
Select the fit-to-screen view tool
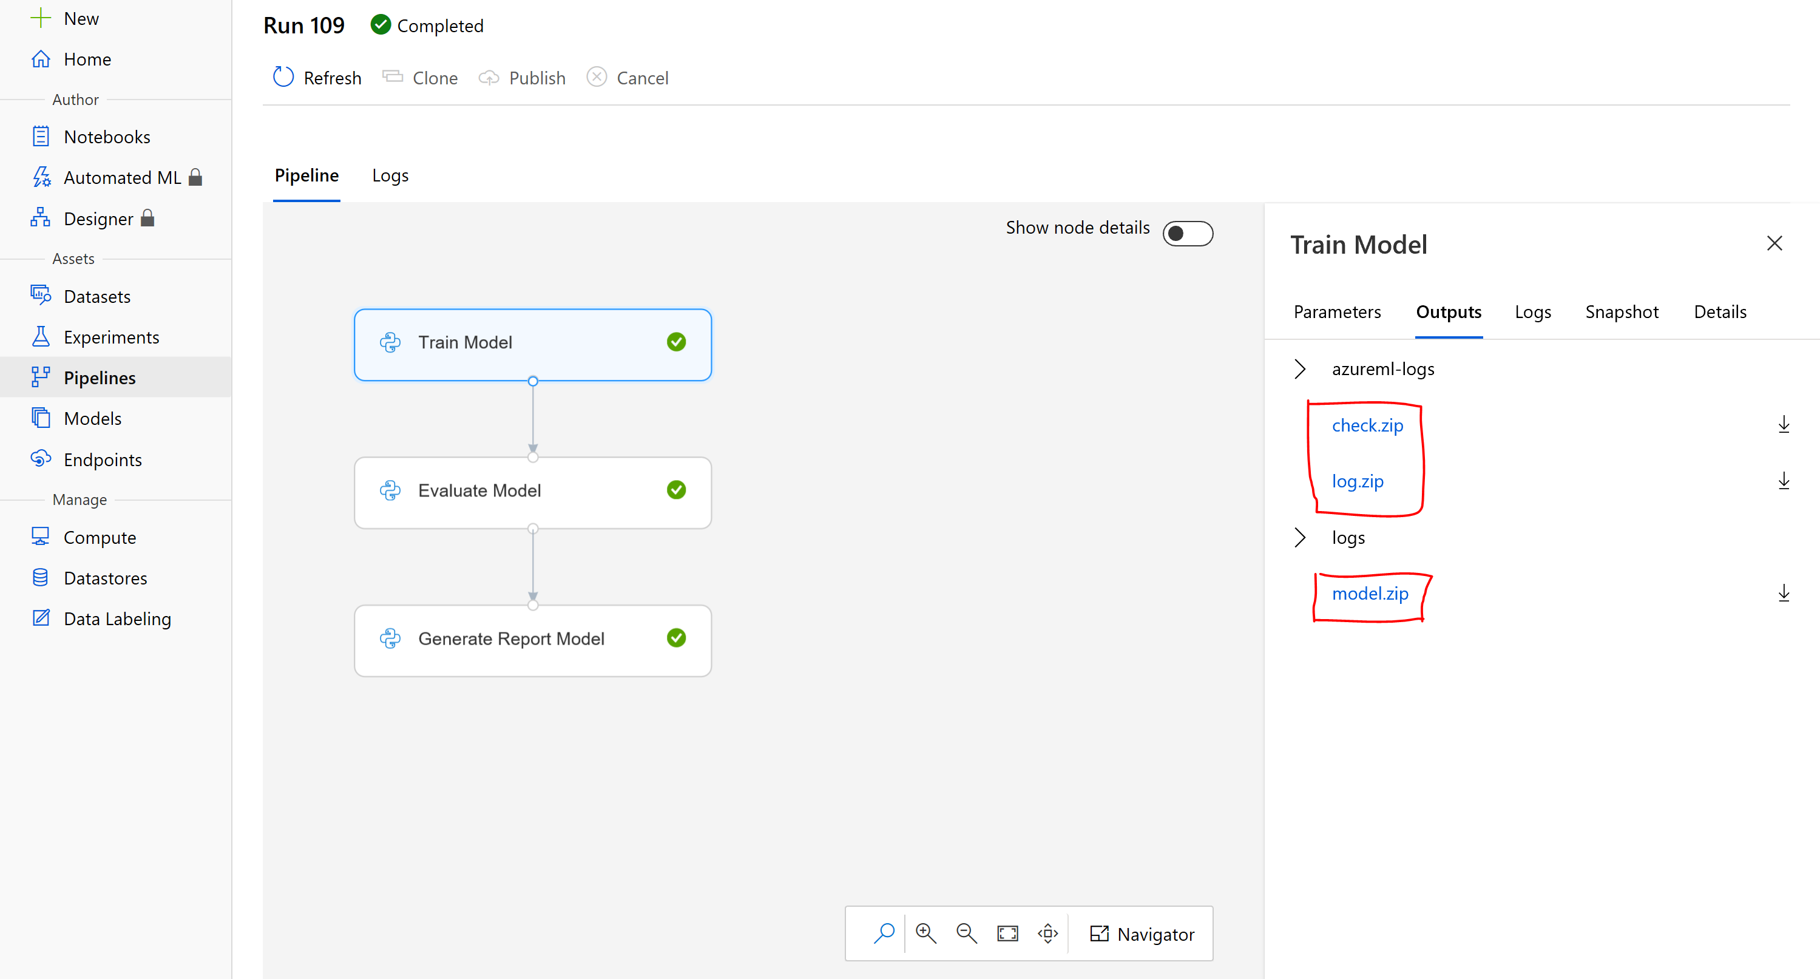click(1007, 935)
